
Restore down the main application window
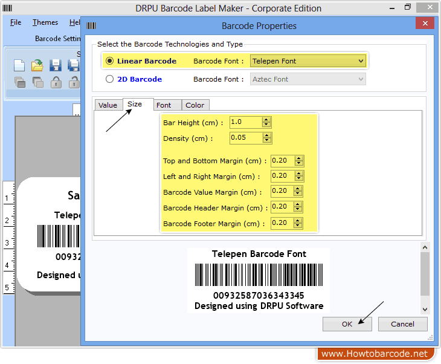pos(408,8)
